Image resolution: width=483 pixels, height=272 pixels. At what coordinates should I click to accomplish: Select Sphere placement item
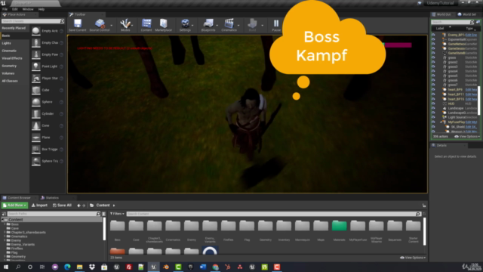pos(47,102)
